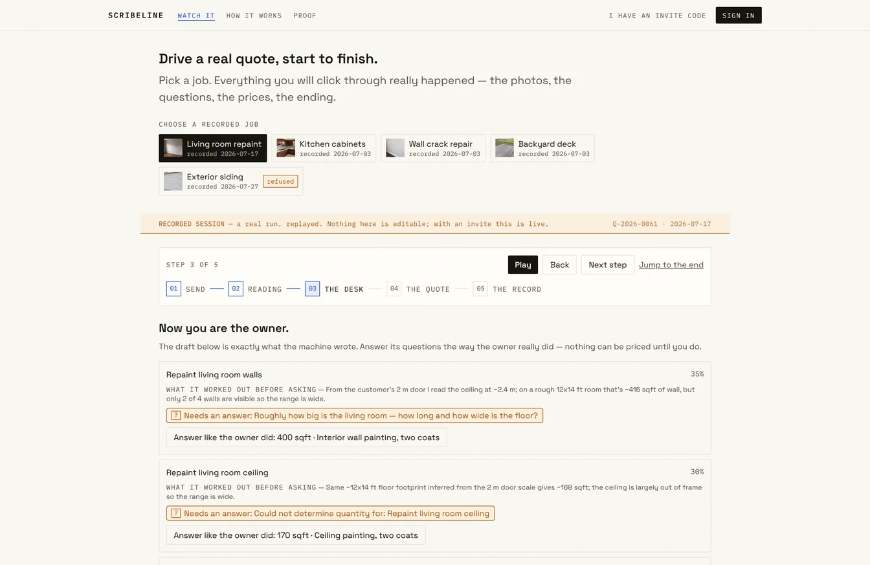
Task: Click the Q-2026-0061 session ID
Action: coord(635,224)
